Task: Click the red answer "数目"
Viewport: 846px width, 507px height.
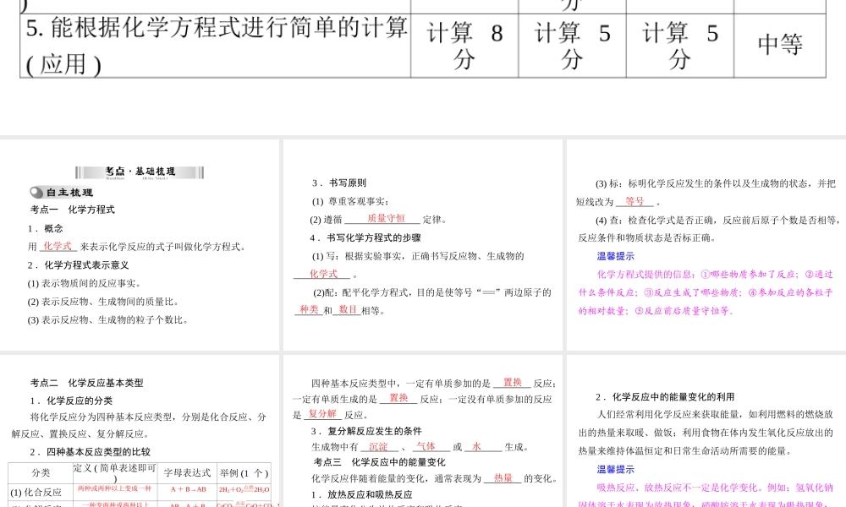Action: click(x=348, y=310)
